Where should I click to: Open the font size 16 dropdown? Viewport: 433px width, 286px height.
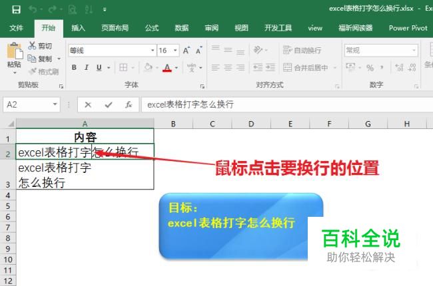tap(175, 51)
